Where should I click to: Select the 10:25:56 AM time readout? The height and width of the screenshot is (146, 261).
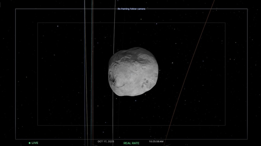pos(156,142)
